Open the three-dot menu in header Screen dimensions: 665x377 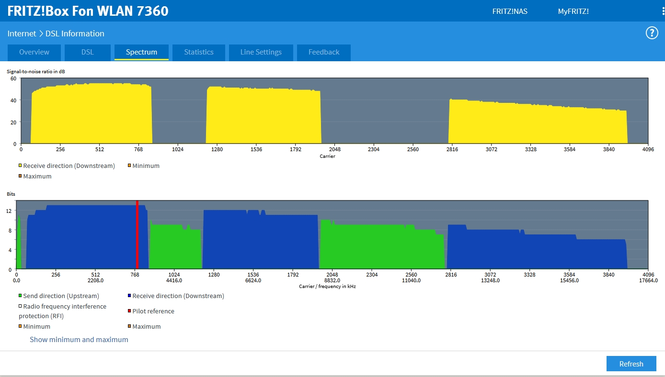pos(663,11)
